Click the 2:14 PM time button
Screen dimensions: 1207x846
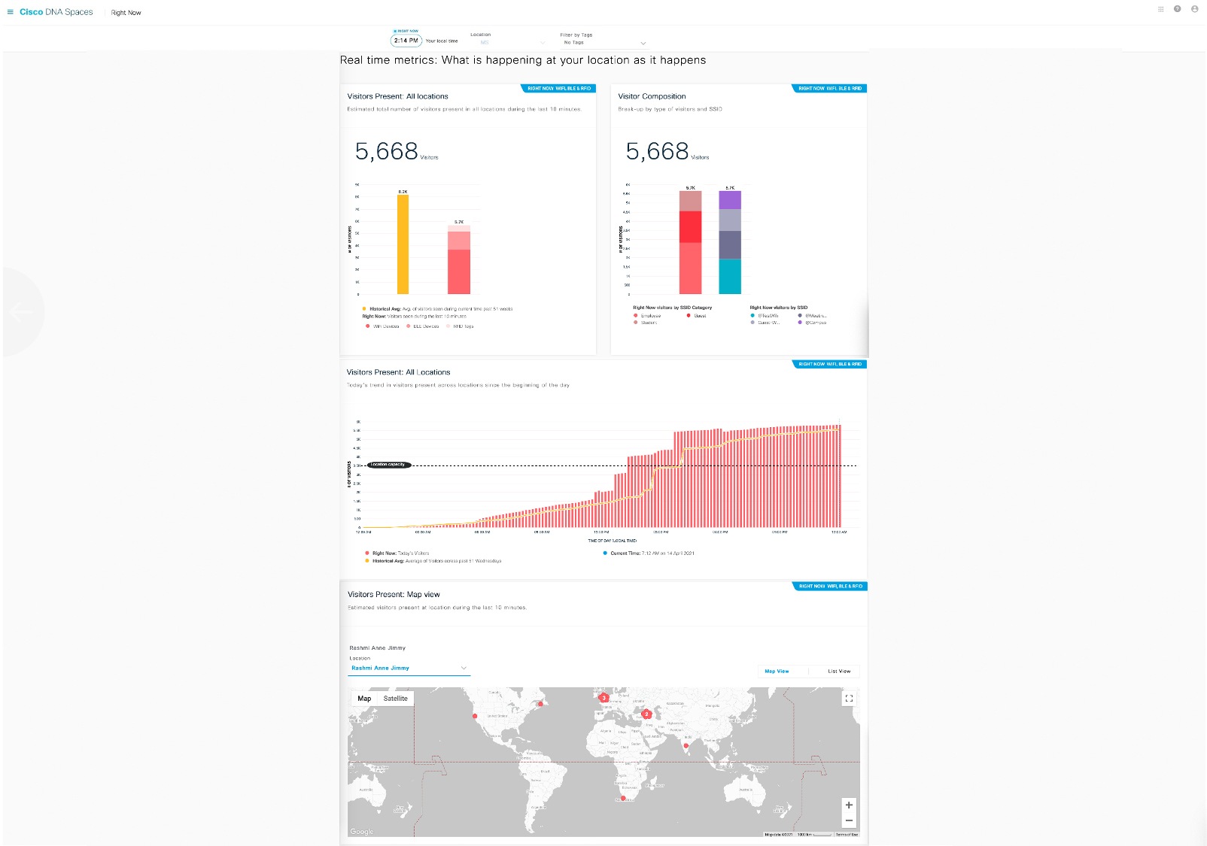tap(406, 41)
